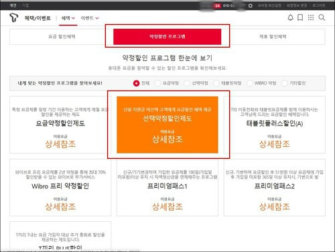Click the T world logo
The width and height of the screenshot is (335, 252).
tap(13, 17)
